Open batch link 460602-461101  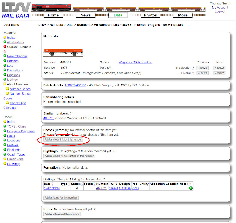point(76,85)
